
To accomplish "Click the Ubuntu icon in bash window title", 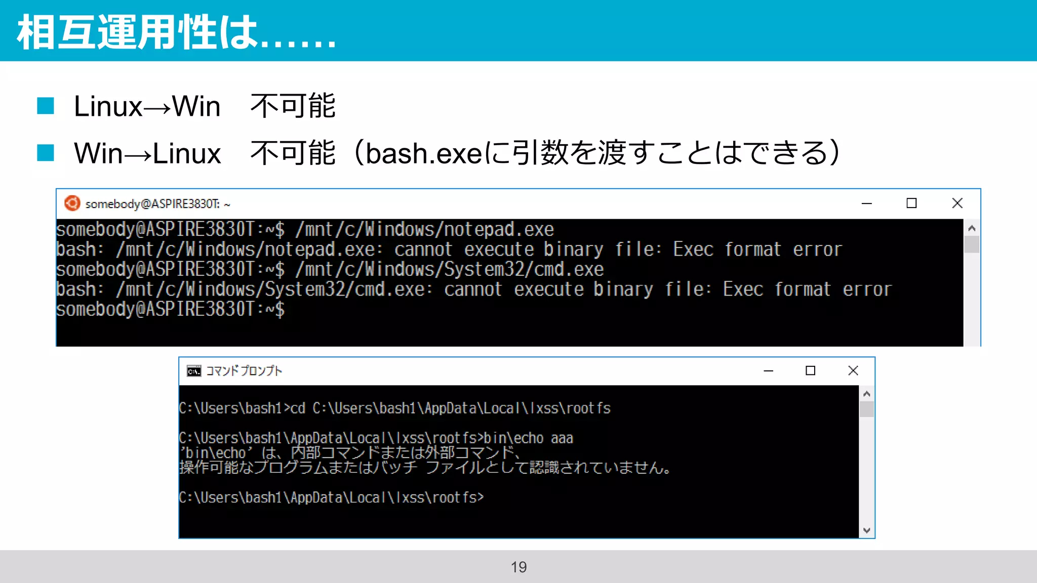I will [x=72, y=203].
